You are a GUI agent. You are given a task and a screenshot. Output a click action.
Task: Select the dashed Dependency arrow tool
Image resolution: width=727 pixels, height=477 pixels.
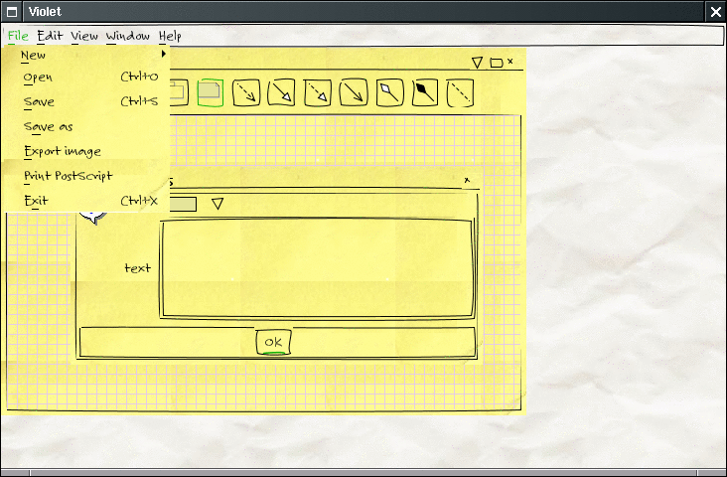coord(245,92)
